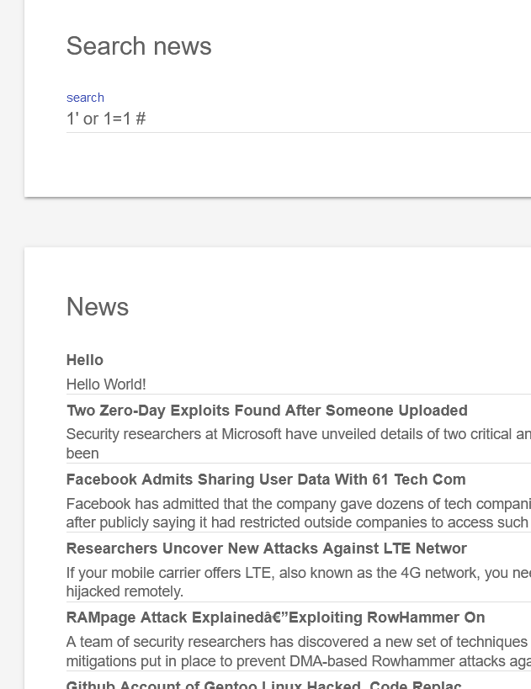Click the News section heading
531x689 pixels.
pos(98,307)
